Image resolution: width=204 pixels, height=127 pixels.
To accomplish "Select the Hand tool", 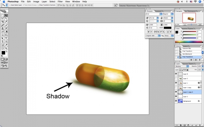I will click(2, 48).
